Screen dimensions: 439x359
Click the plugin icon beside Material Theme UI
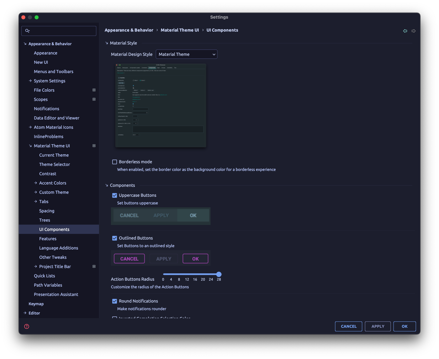94,146
